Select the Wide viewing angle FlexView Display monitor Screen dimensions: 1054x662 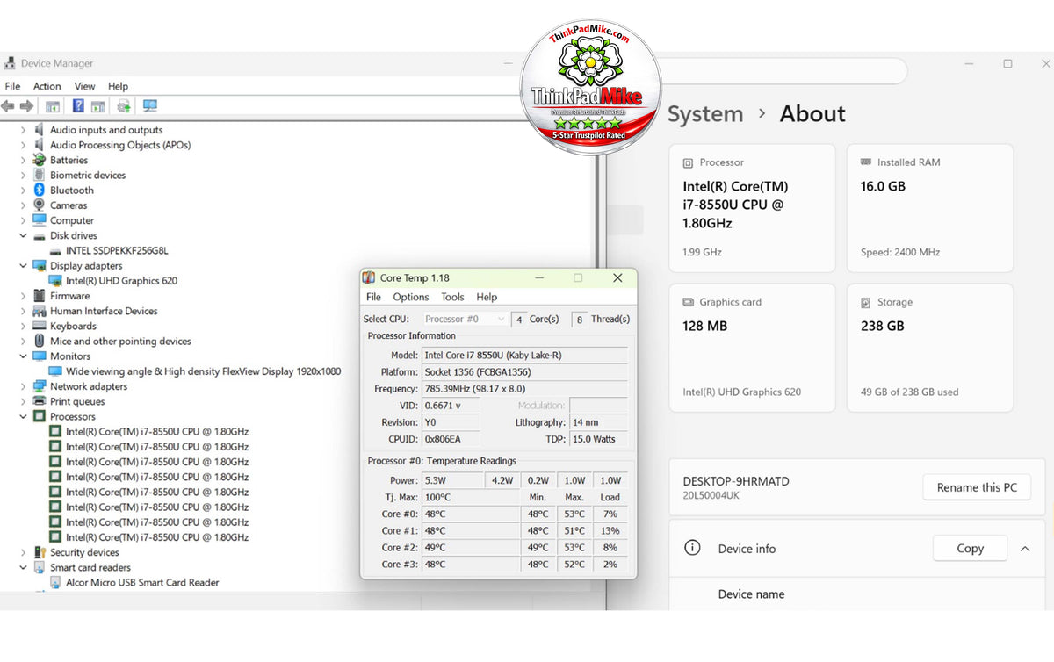pos(203,371)
